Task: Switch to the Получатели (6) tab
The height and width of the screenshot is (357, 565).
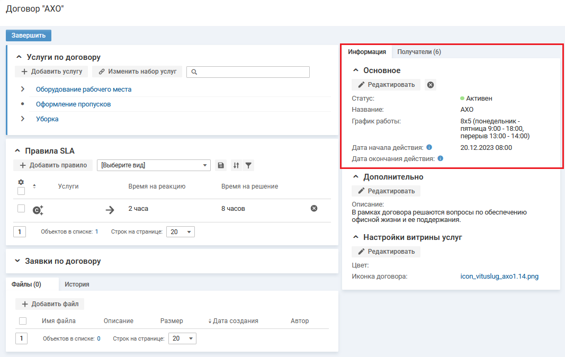Action: pos(419,52)
